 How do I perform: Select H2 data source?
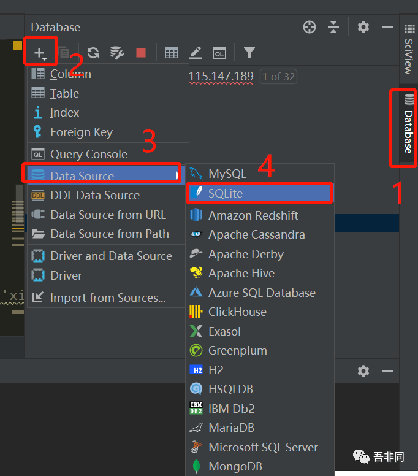pos(260,370)
